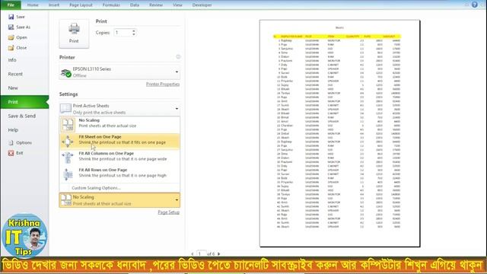Click the Save icon in backstage menu
The height and width of the screenshot is (274, 487).
(11, 17)
